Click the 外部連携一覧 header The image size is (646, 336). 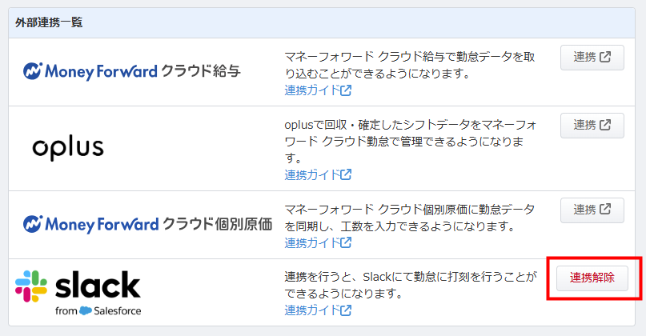click(x=49, y=22)
